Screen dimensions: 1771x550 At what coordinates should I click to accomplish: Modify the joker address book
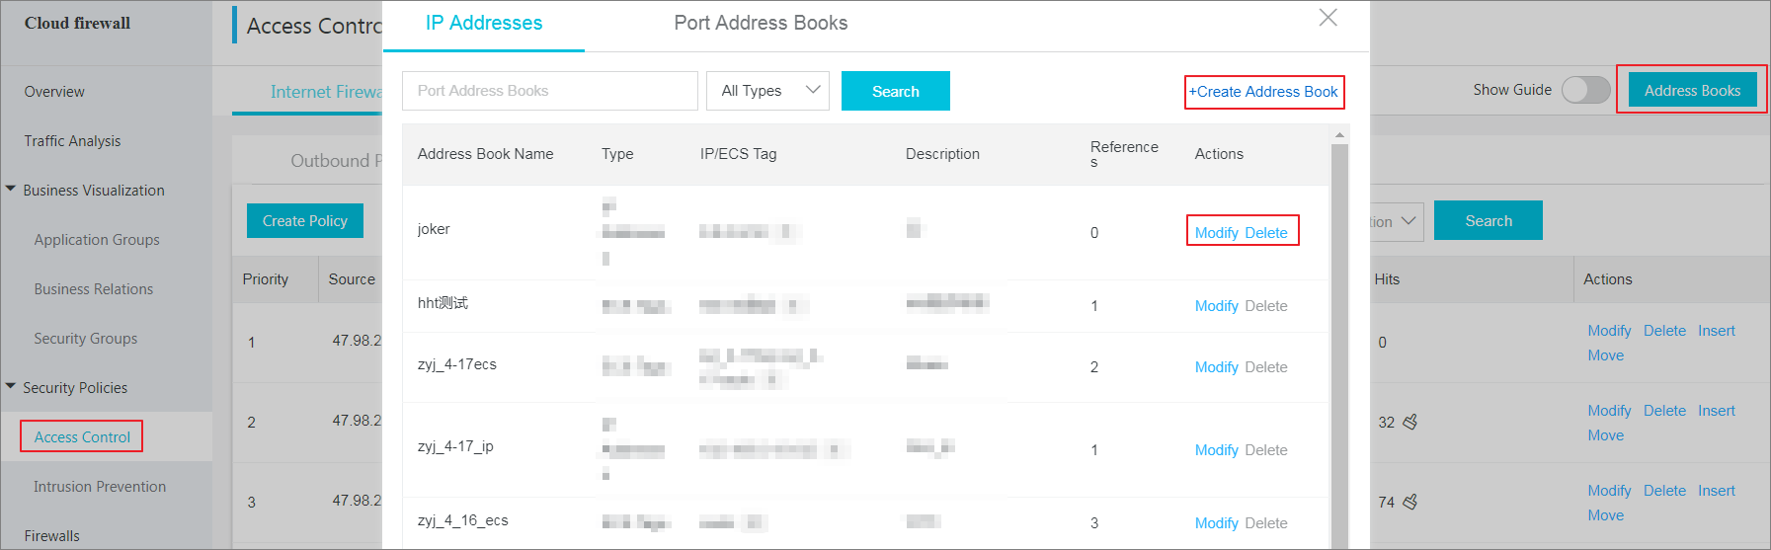click(1216, 232)
